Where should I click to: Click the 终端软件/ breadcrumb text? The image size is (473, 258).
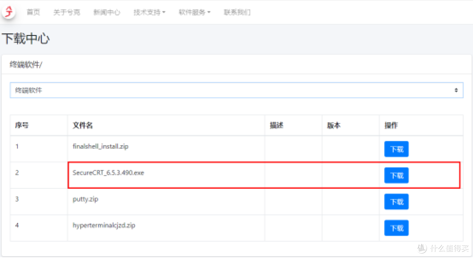pyautogui.click(x=26, y=64)
